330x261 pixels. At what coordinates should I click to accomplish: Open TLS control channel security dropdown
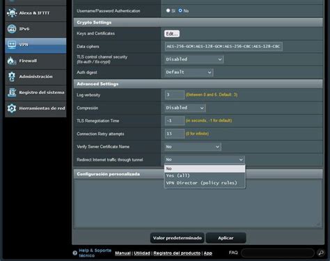click(x=194, y=59)
